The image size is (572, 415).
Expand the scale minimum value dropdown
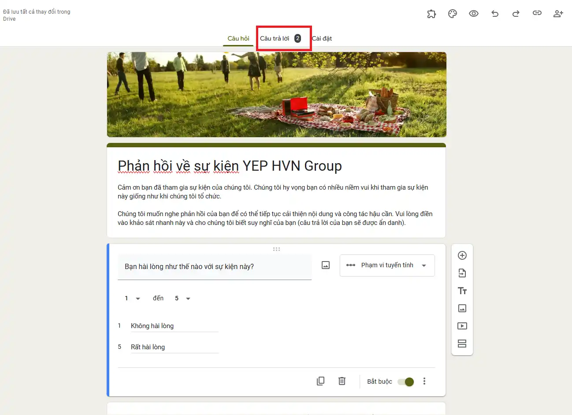(132, 299)
